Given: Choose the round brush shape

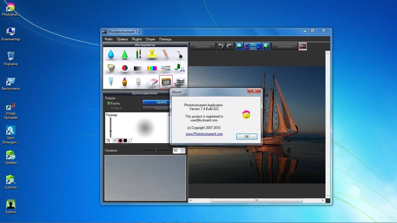Looking at the screenshot, I should (x=120, y=141).
